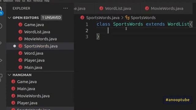Open the Run menu
This screenshot has height=110, width=196.
coord(29,1)
